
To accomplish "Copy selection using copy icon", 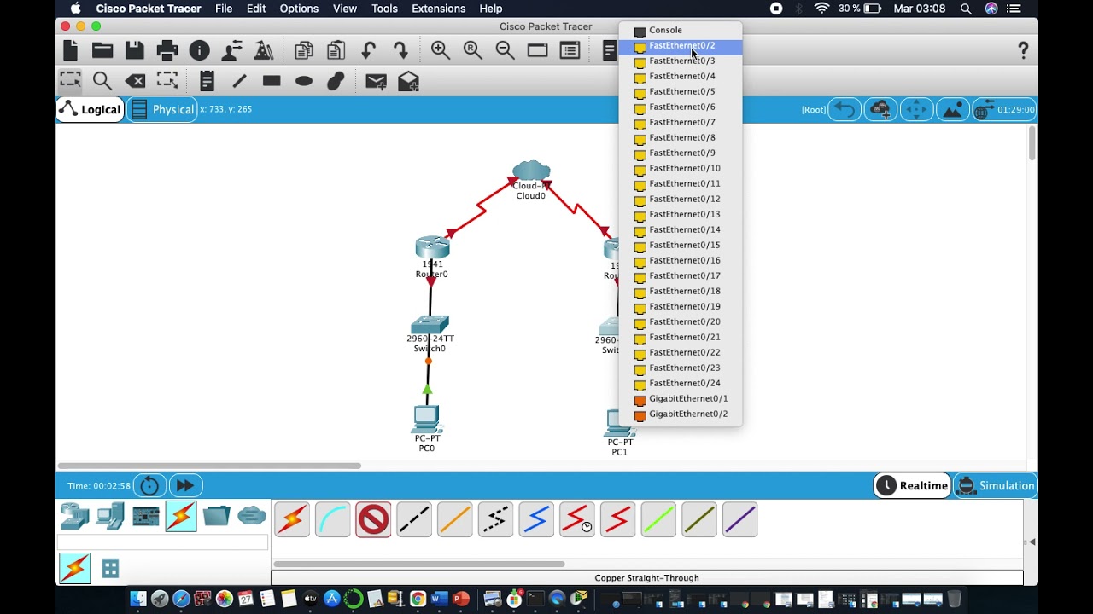I will click(x=304, y=50).
